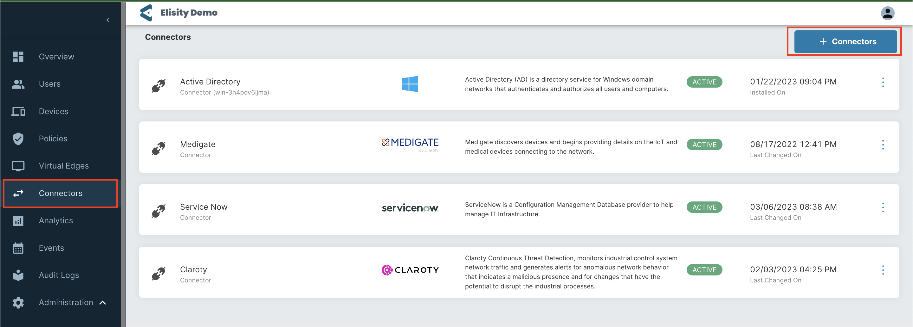Image resolution: width=913 pixels, height=327 pixels.
Task: Click the 01/22/2023 09:04 PM date
Action: pyautogui.click(x=793, y=82)
